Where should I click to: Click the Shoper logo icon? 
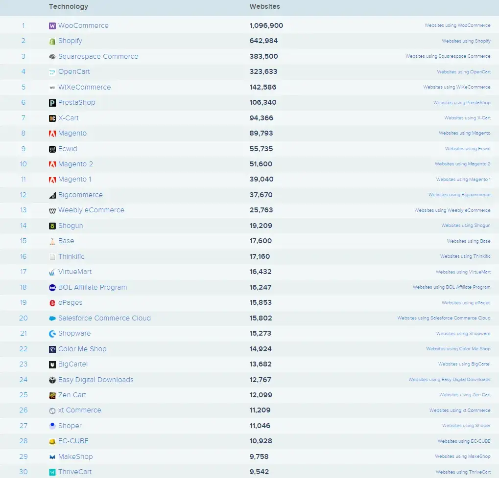52,426
